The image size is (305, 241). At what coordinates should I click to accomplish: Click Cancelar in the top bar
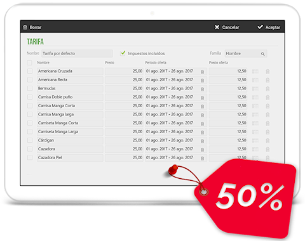point(227,27)
